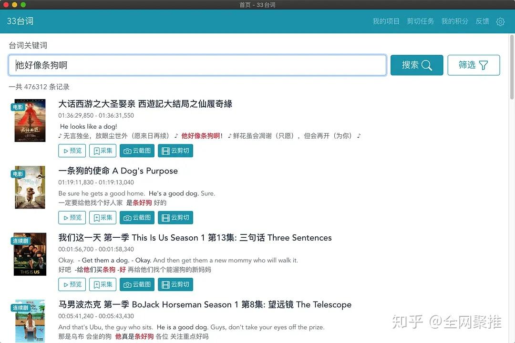Preview the 大话西游之大圣娶亲 clip with 预览
The width and height of the screenshot is (515, 343).
click(72, 151)
